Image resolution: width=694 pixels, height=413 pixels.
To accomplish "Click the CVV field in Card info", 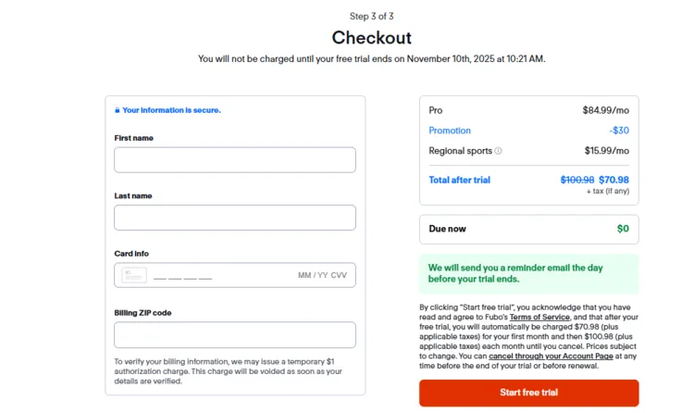I will pos(339,276).
